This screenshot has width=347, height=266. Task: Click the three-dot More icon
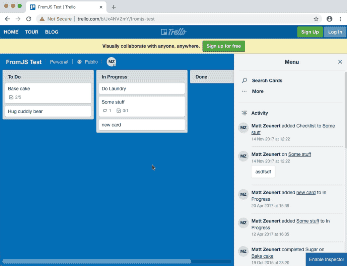click(244, 91)
